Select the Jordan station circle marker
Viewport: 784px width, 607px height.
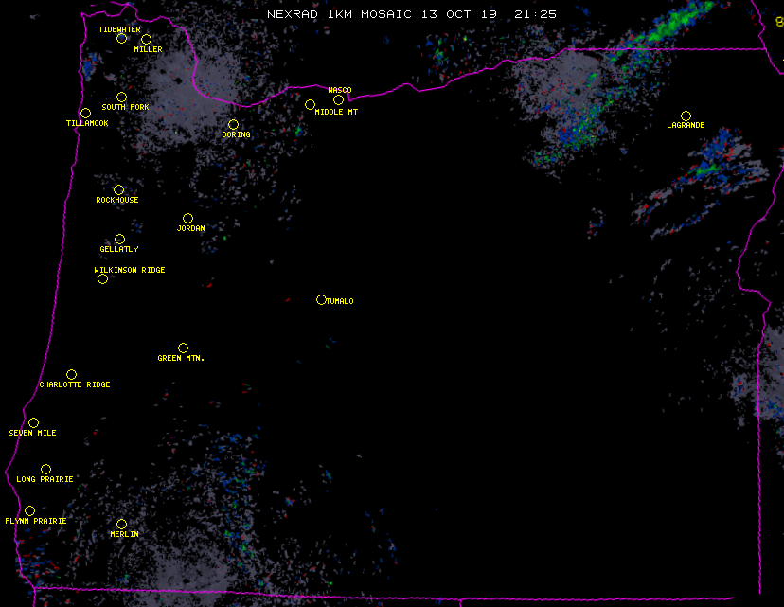[187, 218]
